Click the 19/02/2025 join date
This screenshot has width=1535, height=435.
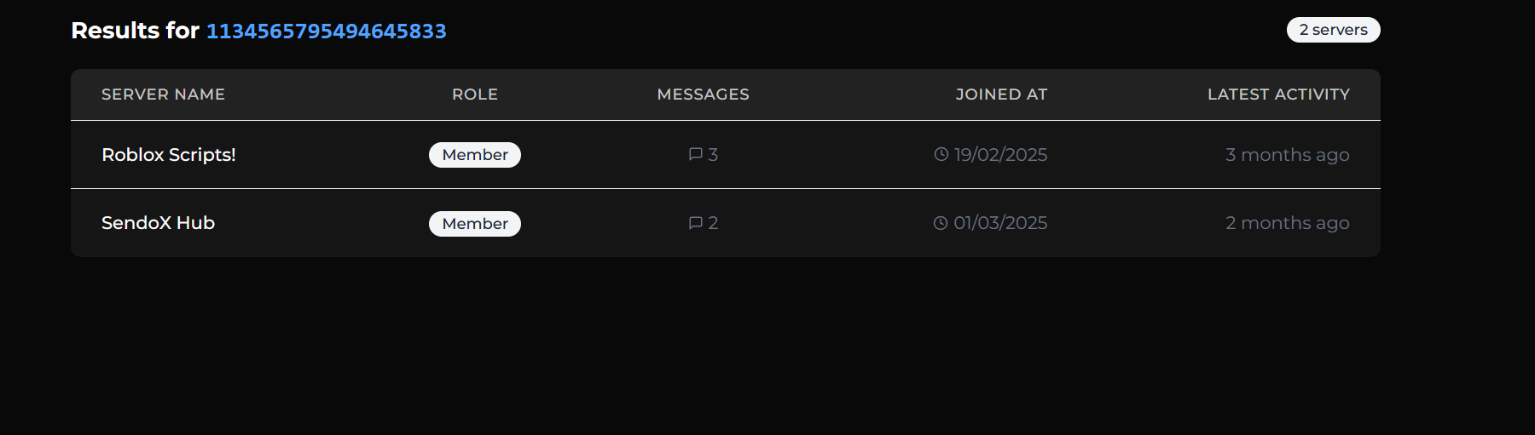(x=1000, y=155)
